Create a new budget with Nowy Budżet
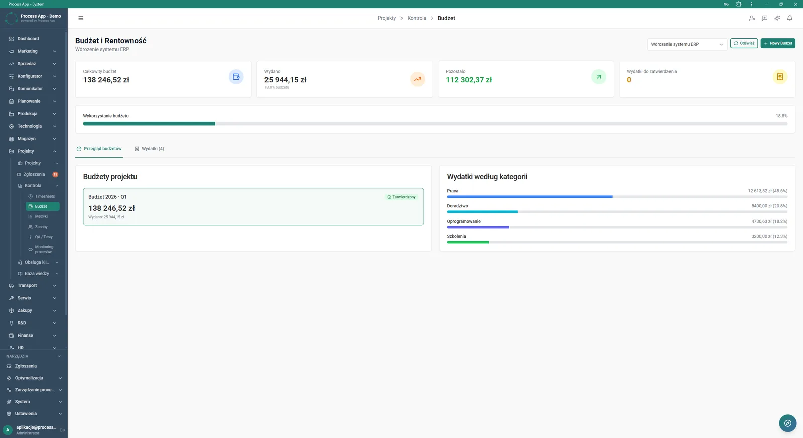803x438 pixels. tap(778, 43)
